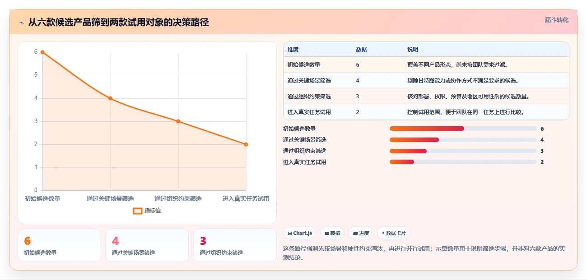The image size is (587, 280).
Task: Click the lightning icon beside the card title
Action: (21, 23)
